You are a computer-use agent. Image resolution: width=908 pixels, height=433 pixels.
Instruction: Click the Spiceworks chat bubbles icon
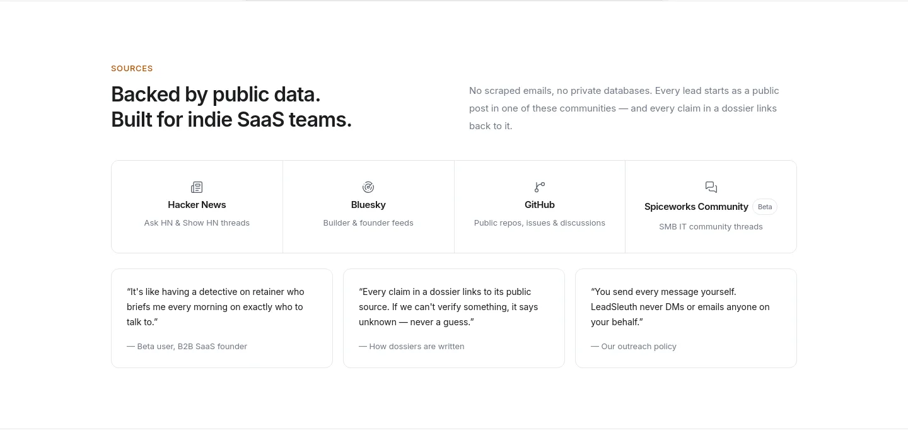[711, 187]
